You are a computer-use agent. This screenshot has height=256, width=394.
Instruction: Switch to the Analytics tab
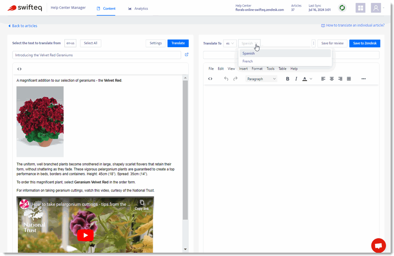[x=138, y=8]
